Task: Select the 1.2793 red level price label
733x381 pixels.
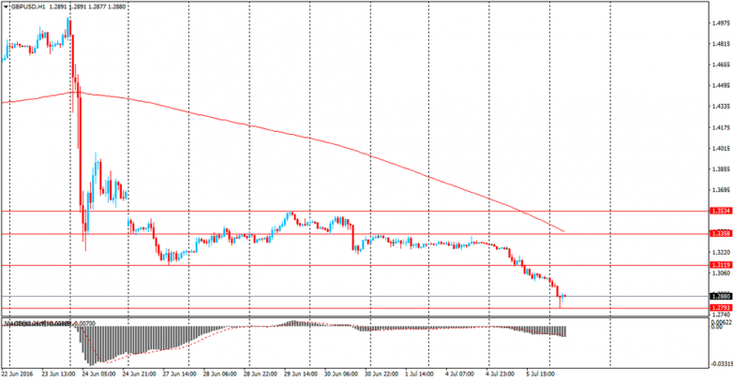Action: [x=720, y=308]
